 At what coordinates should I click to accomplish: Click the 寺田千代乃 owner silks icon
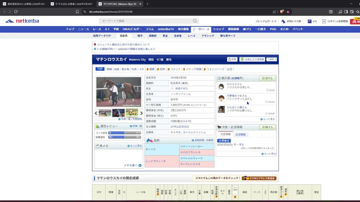tap(172, 89)
